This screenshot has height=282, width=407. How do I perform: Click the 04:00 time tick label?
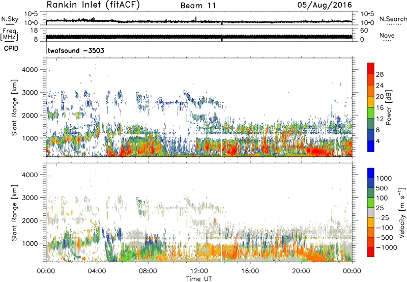pos(97,271)
